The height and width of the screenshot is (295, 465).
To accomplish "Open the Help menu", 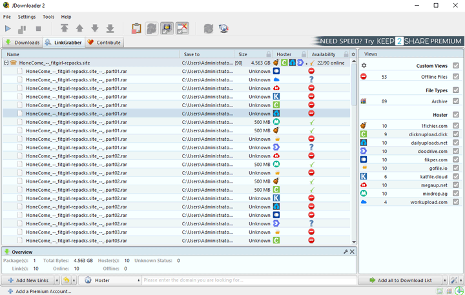I will click(66, 17).
